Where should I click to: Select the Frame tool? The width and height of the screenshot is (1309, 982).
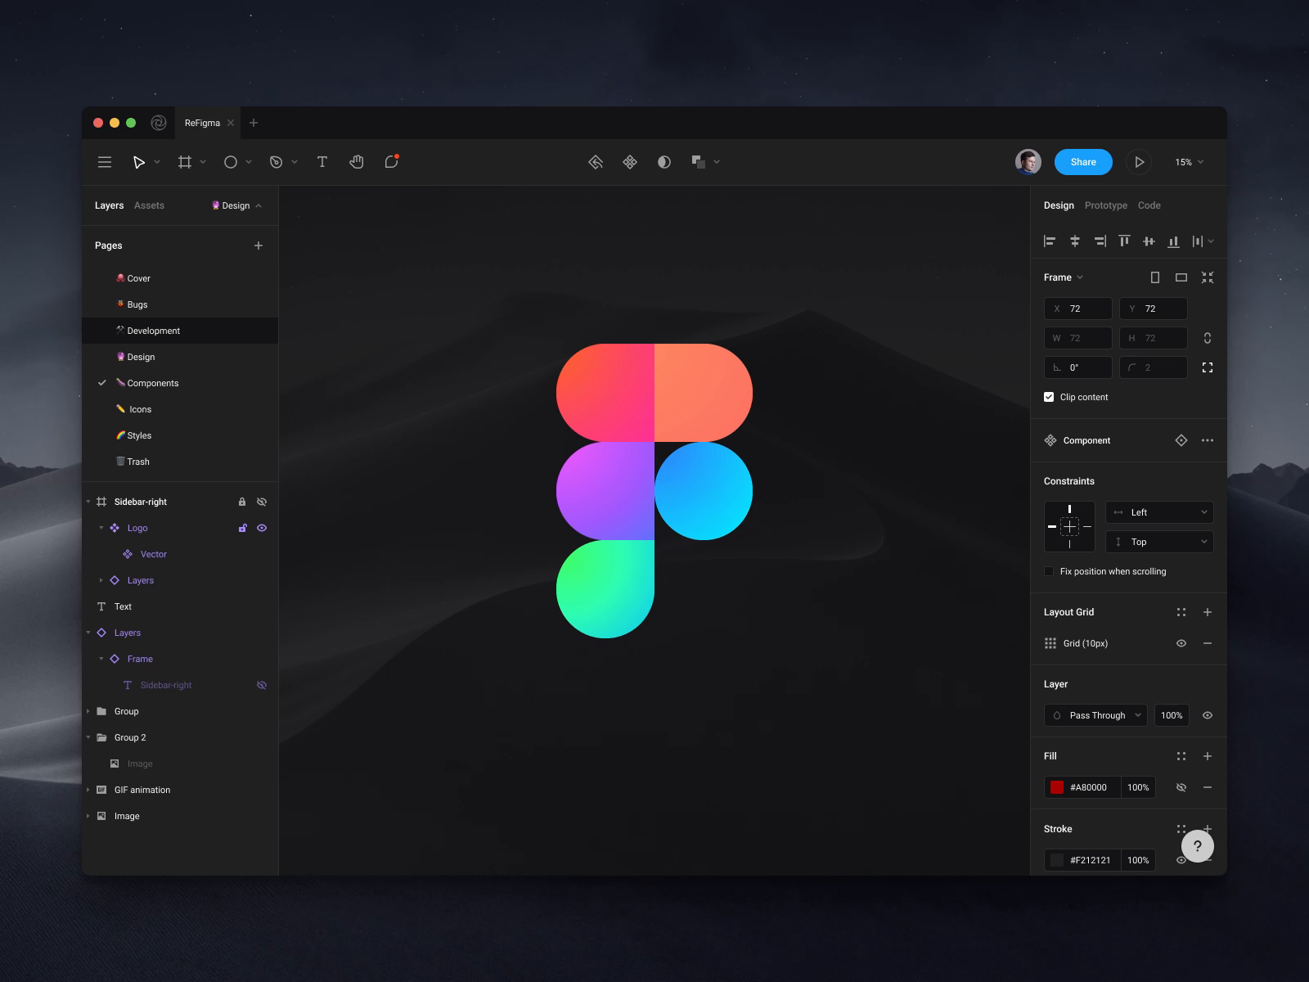point(186,162)
